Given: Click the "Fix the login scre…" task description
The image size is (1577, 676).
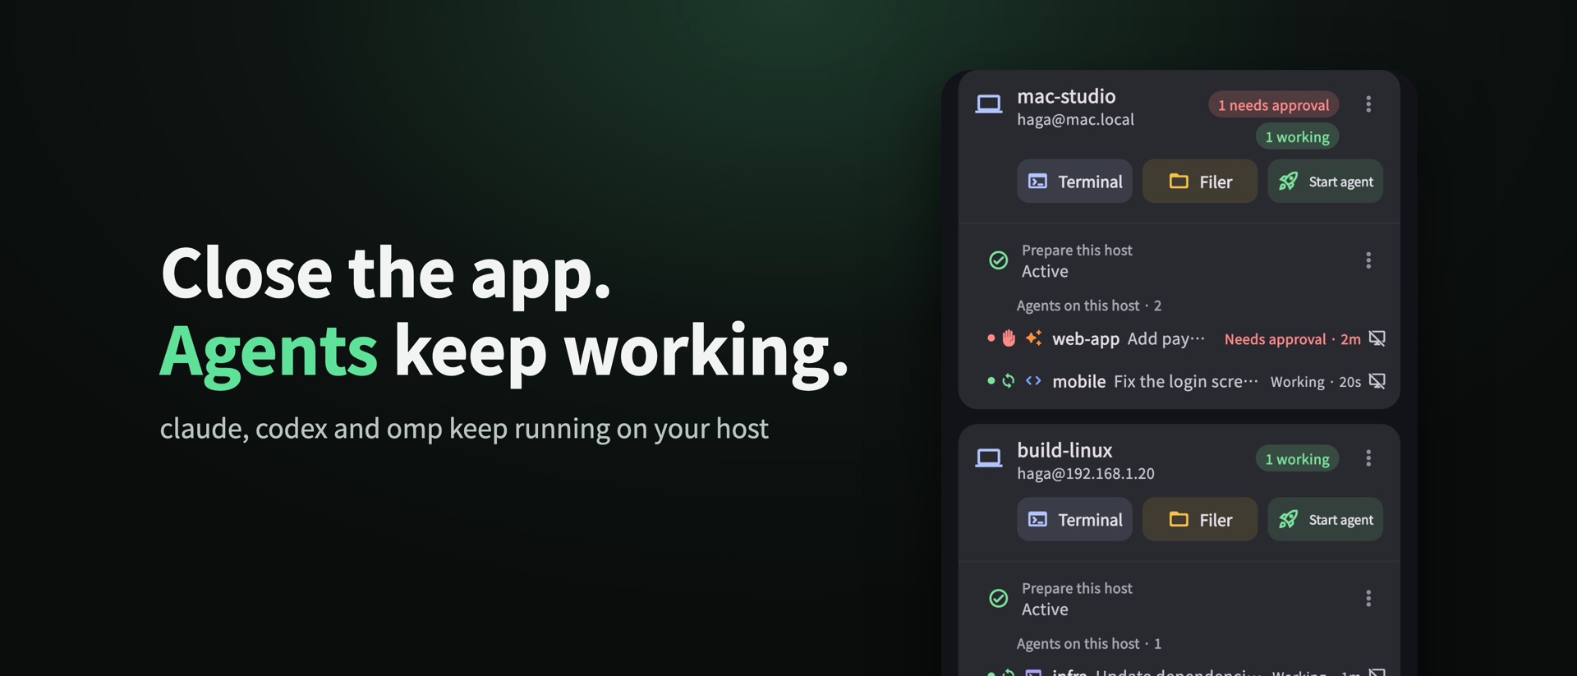Looking at the screenshot, I should click(1186, 381).
